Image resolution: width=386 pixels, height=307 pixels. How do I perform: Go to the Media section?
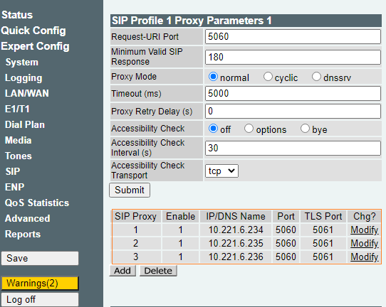[x=18, y=140]
